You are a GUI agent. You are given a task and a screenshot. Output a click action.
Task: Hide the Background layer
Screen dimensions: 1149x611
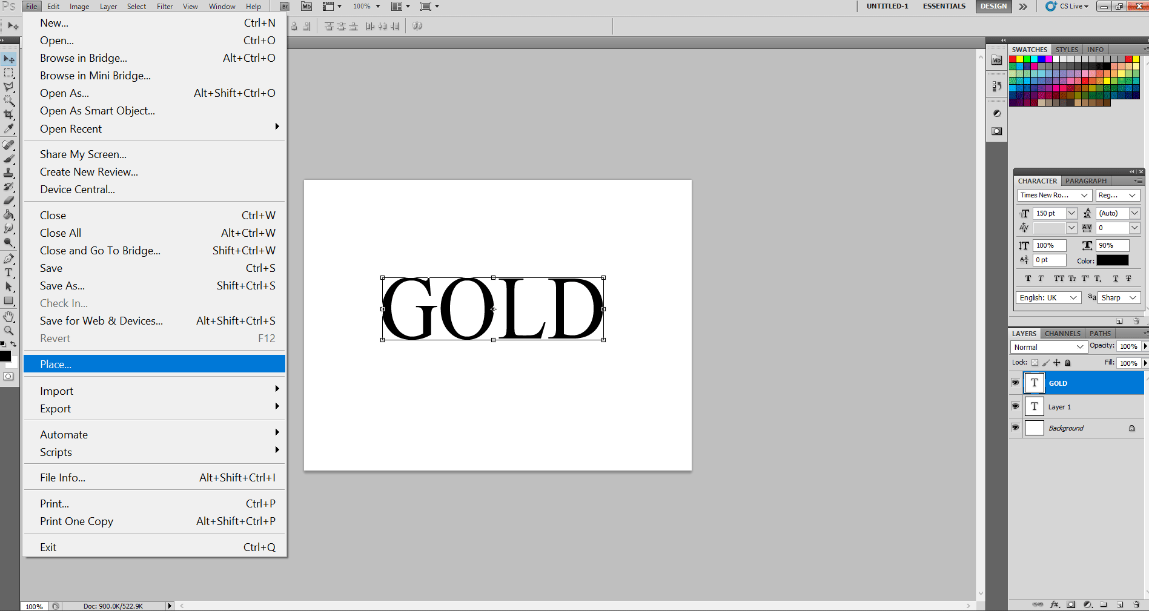(x=1015, y=428)
